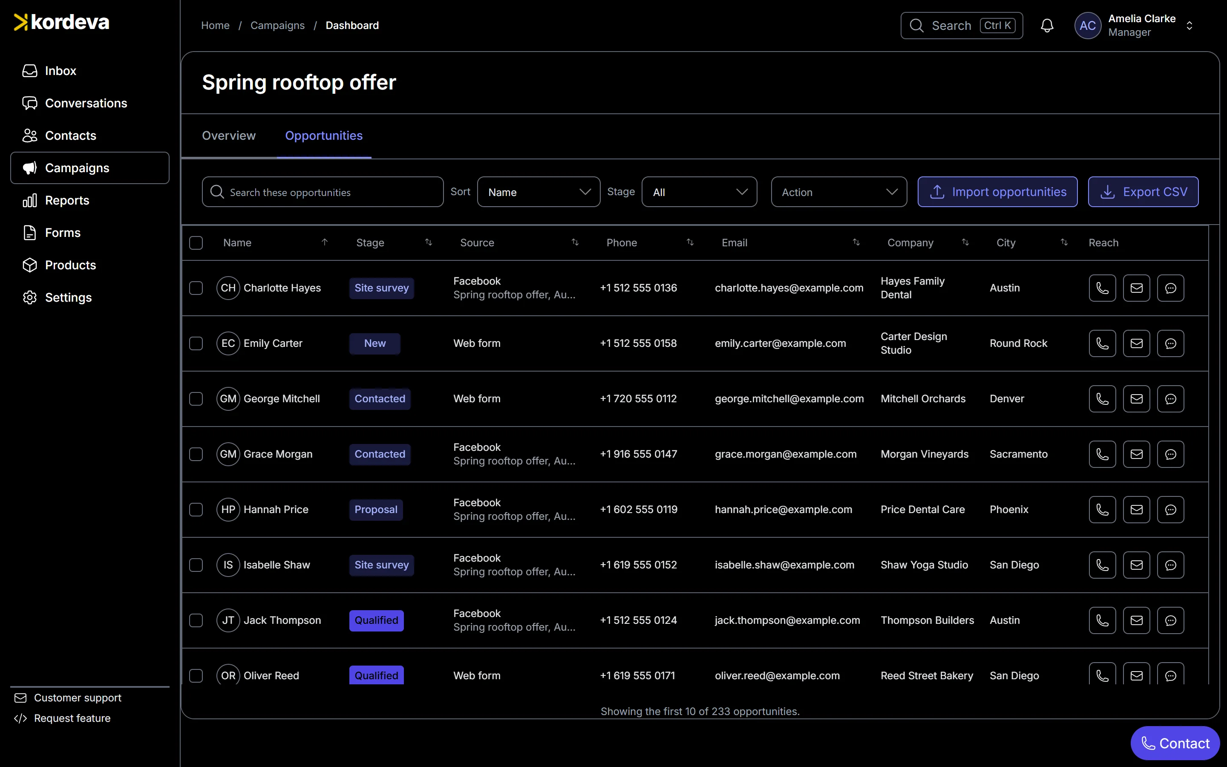Open Customer support link
The width and height of the screenshot is (1227, 767).
68,698
